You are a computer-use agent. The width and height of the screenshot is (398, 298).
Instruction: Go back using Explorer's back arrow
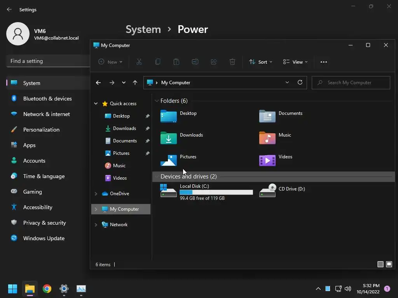tap(98, 83)
